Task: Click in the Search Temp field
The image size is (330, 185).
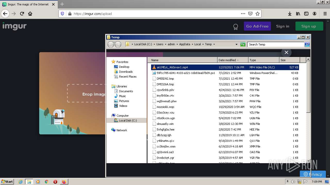Action: coord(276,44)
